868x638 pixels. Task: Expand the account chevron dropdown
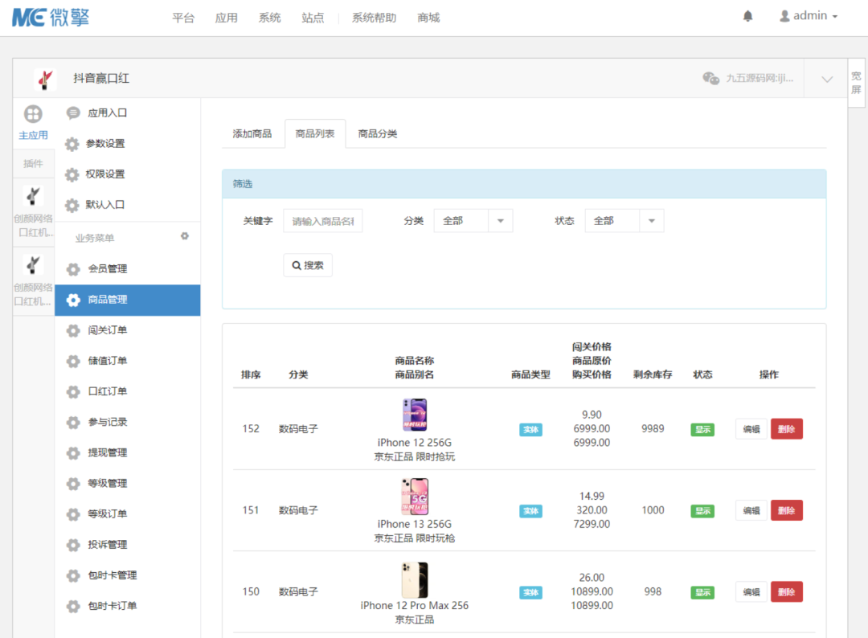point(826,79)
